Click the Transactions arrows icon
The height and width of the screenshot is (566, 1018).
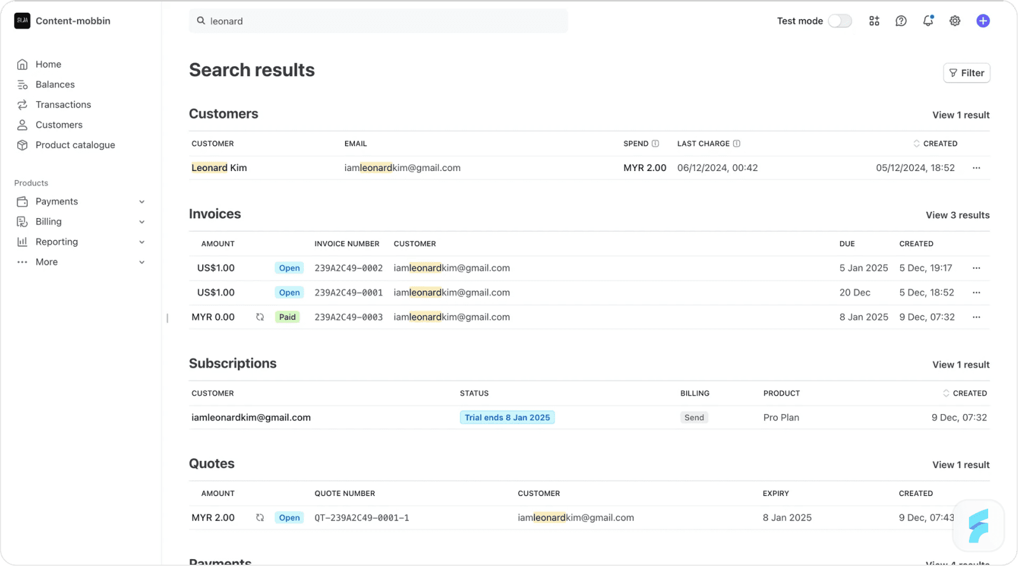tap(22, 105)
